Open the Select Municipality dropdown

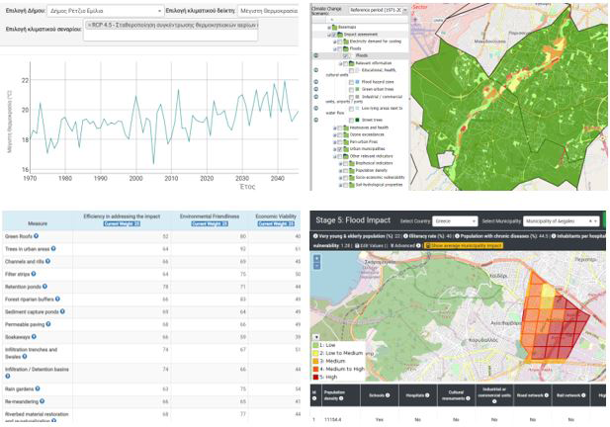pos(559,220)
